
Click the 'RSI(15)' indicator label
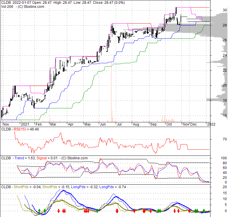coord(20,129)
